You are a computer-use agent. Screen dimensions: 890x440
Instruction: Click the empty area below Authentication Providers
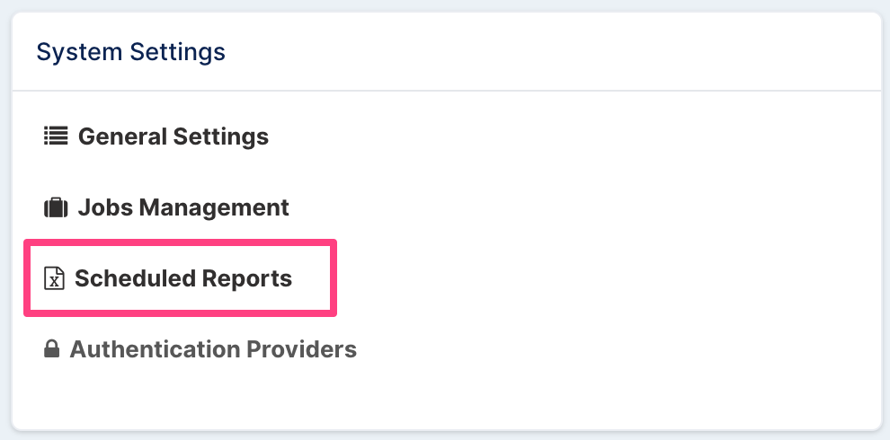point(446,397)
